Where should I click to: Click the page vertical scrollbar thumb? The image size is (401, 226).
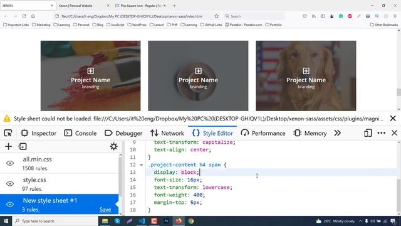[x=398, y=92]
